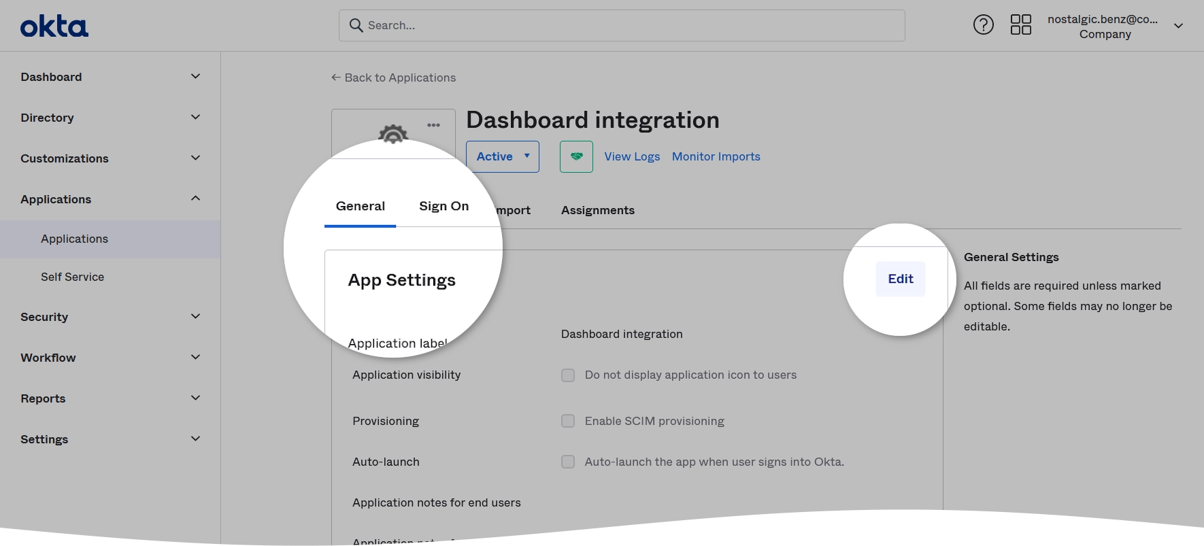Open the help question mark icon

click(983, 25)
